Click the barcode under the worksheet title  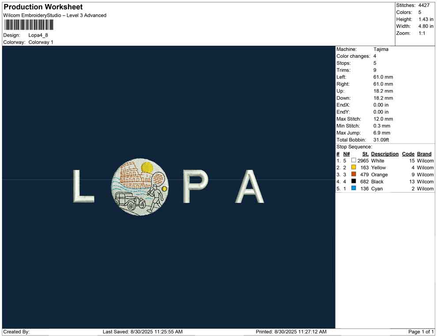(29, 25)
